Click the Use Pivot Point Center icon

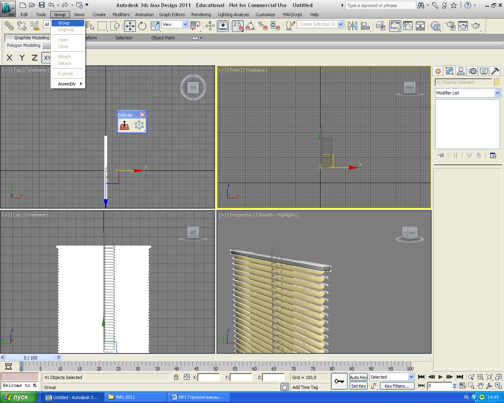tap(196, 26)
